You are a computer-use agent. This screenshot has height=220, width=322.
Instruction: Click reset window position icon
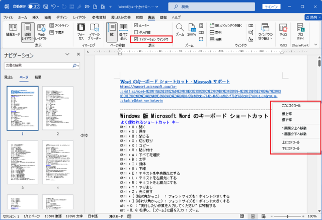pos(251,39)
